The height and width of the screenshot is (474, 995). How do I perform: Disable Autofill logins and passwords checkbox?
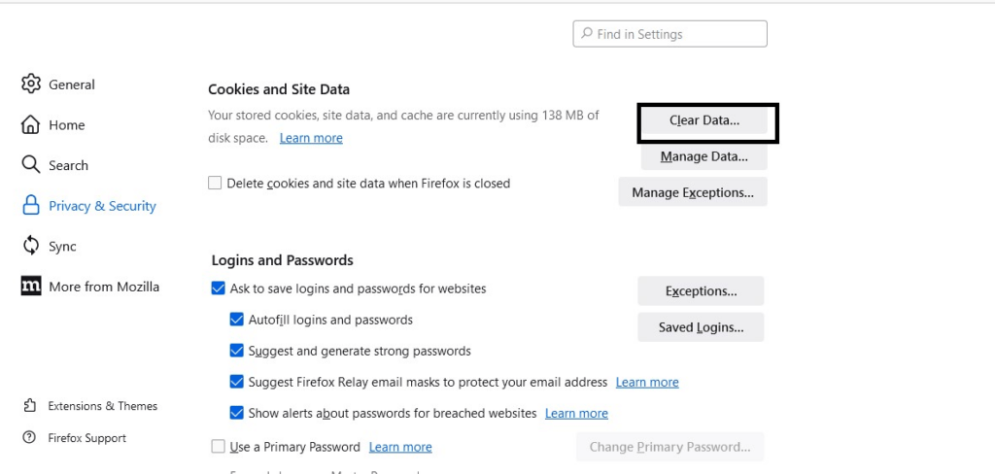click(237, 320)
